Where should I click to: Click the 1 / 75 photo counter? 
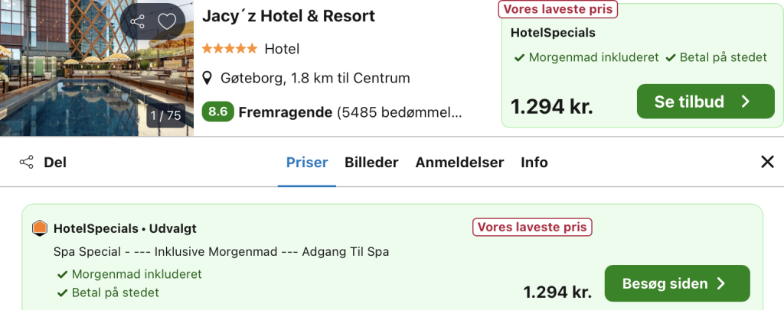coord(166,115)
